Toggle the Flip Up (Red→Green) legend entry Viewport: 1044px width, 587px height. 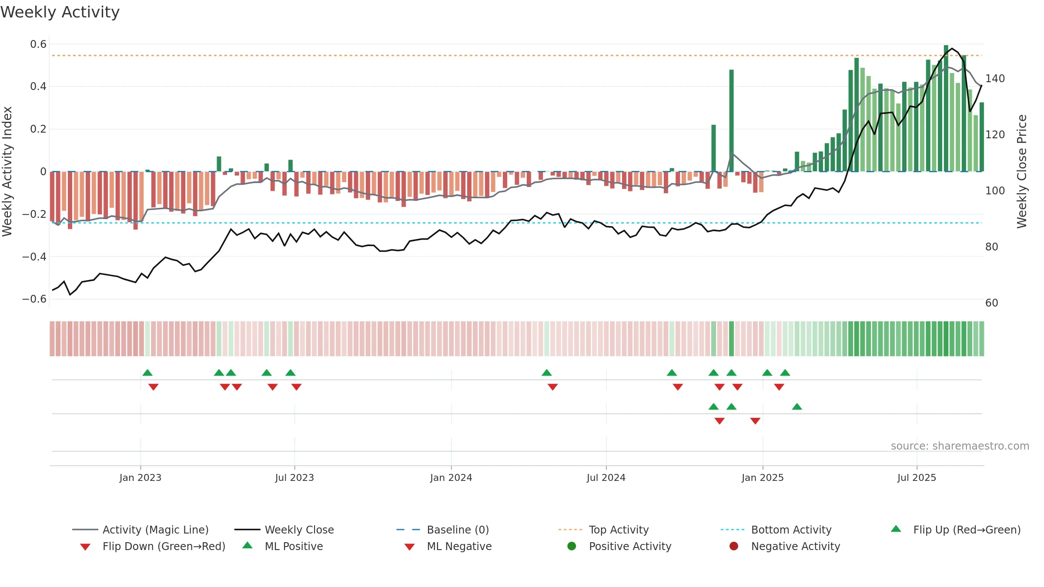coord(956,530)
